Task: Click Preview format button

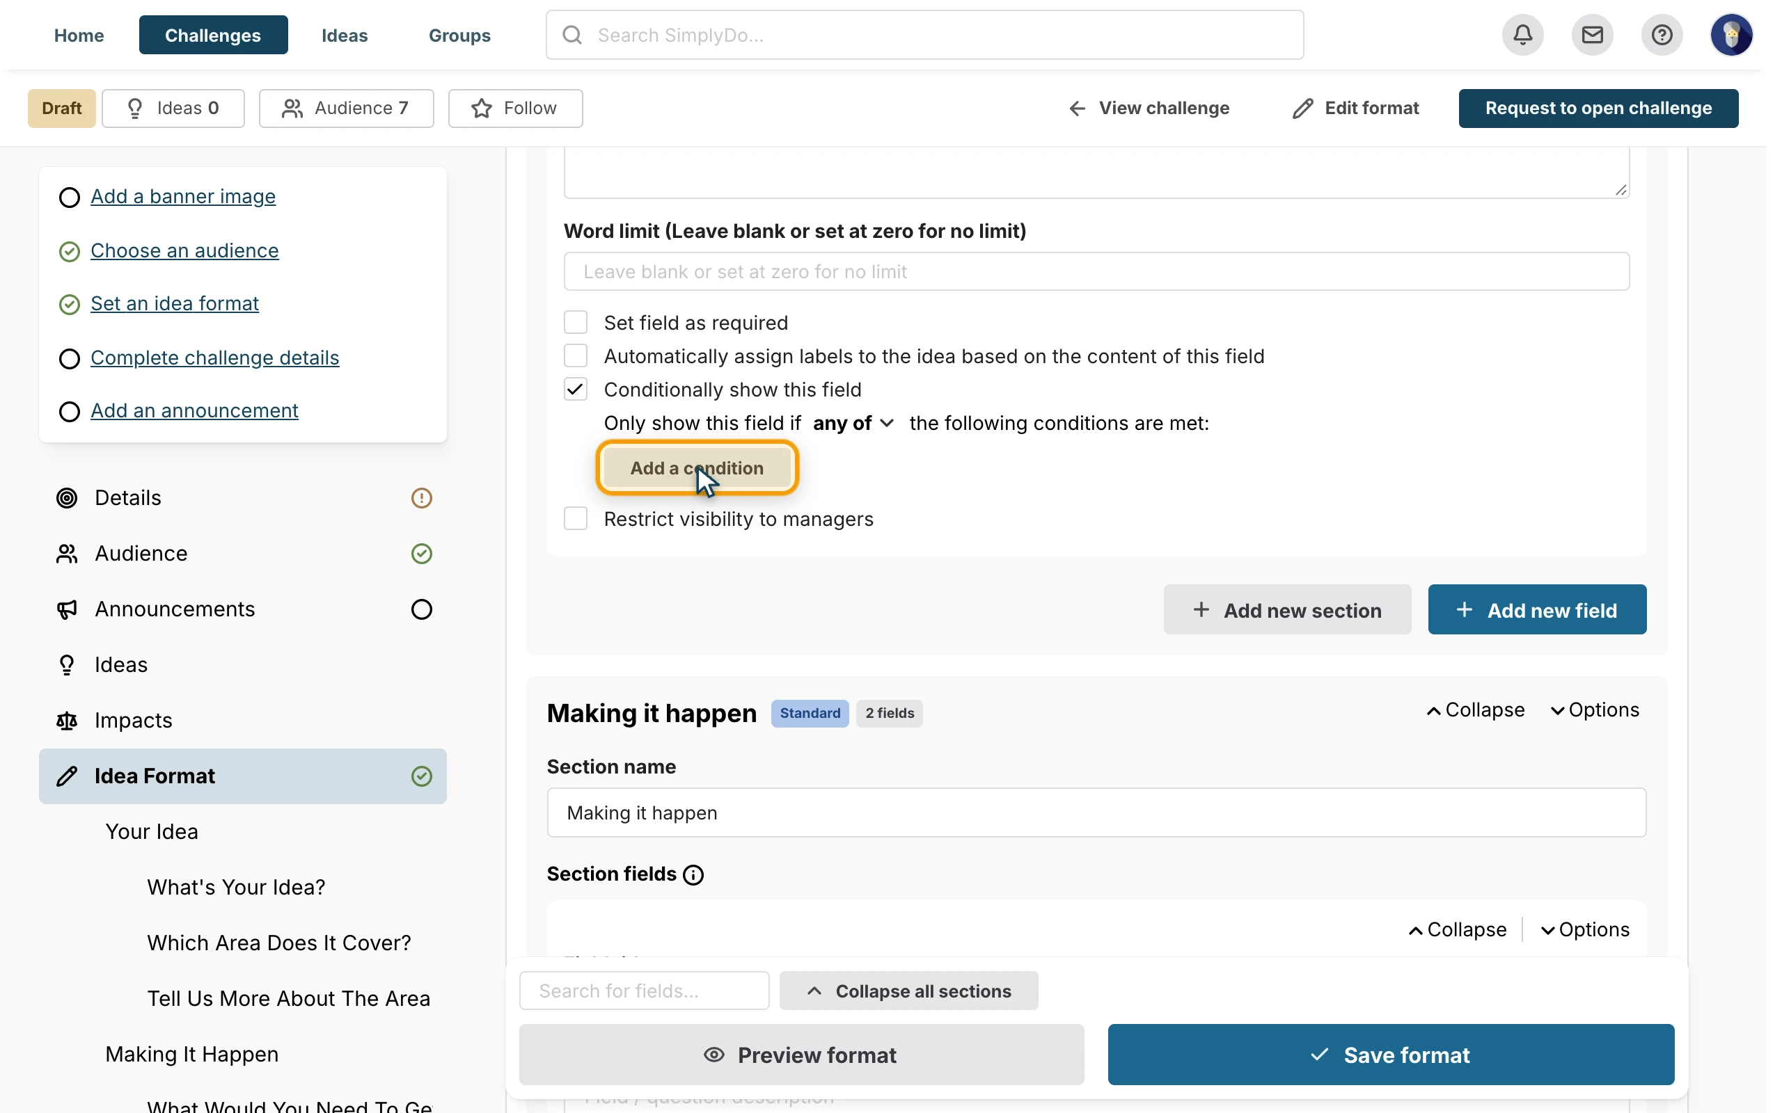Action: 801,1054
